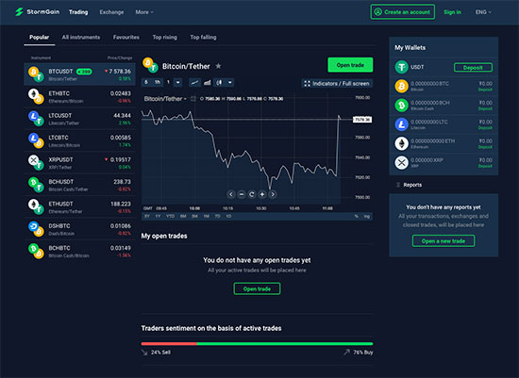The height and width of the screenshot is (378, 519).
Task: Click the traders sentiment Sell/Buy bar
Action: tap(257, 344)
